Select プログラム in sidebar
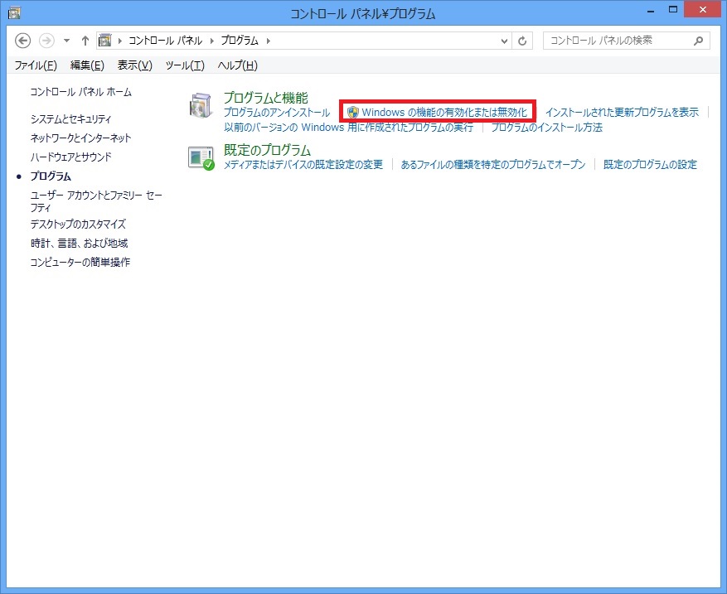The width and height of the screenshot is (727, 594). pos(51,176)
